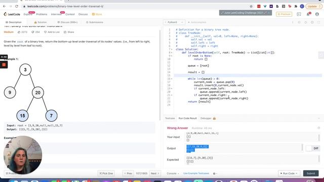Fold the if current_node.left block

coord(172,88)
